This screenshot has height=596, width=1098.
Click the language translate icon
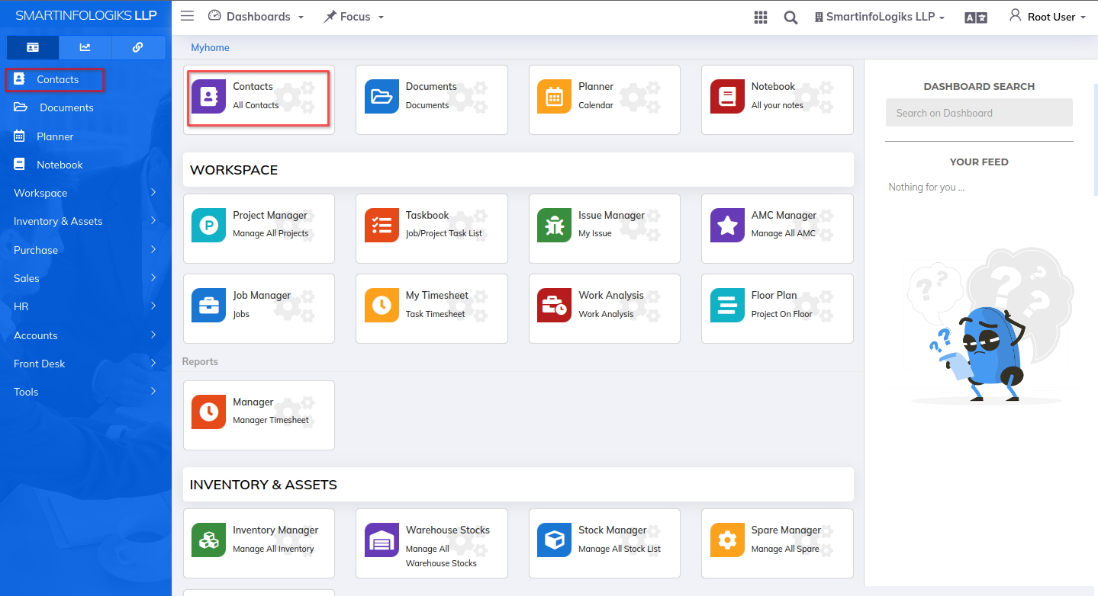[x=976, y=18]
